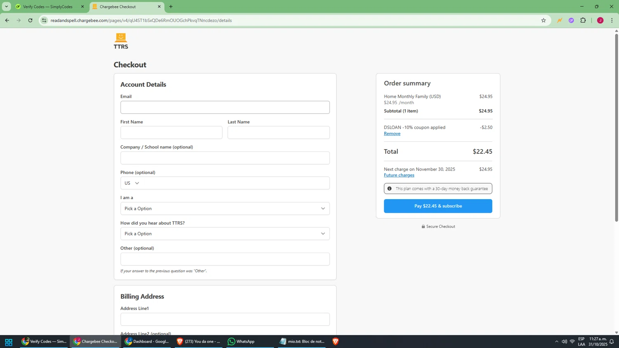This screenshot has height=348, width=619.
Task: Click the purple extension icon in toolbar
Action: [571, 20]
